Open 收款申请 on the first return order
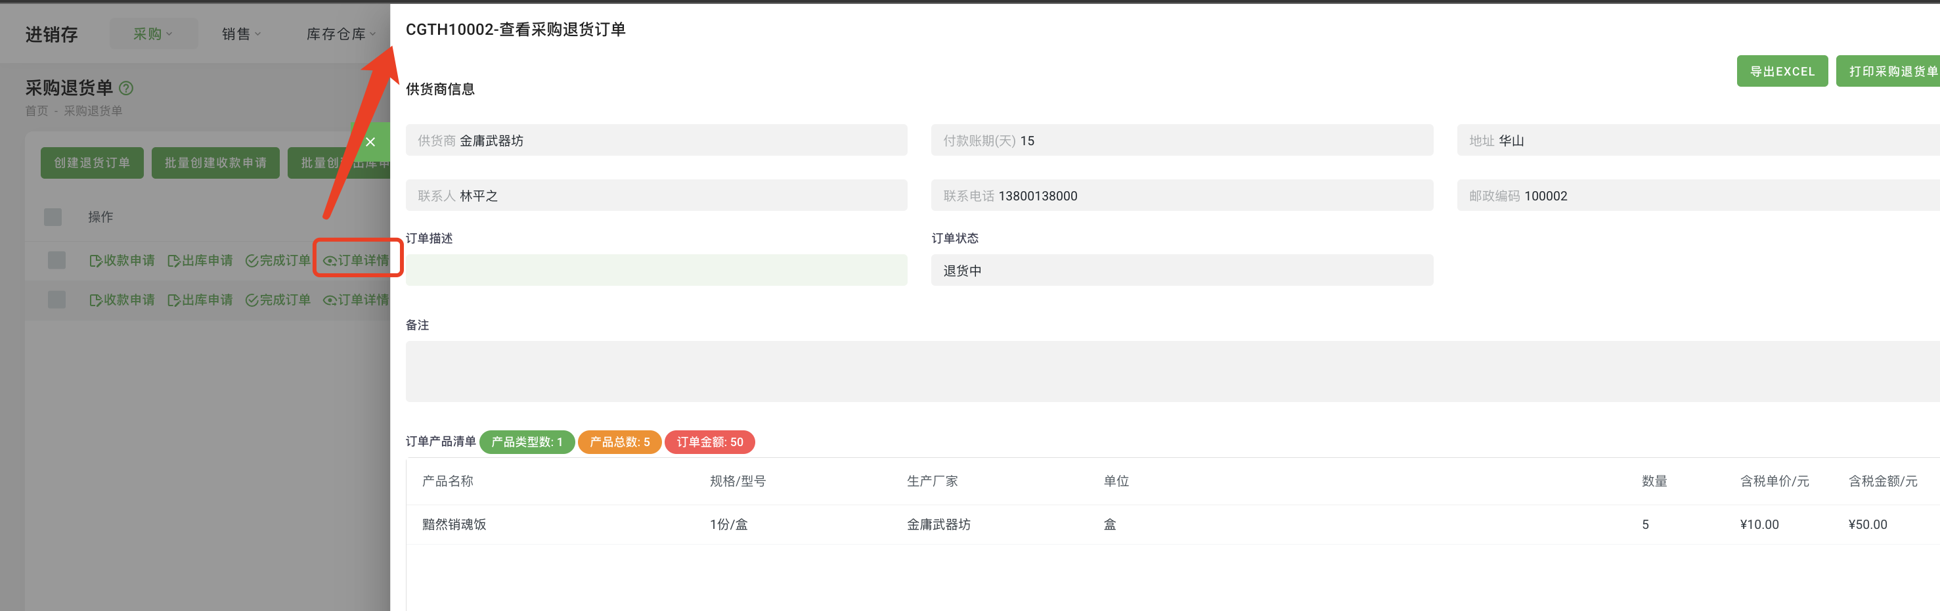Viewport: 1940px width, 611px height. (x=122, y=260)
